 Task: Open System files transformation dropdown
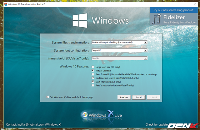[x=119, y=42]
